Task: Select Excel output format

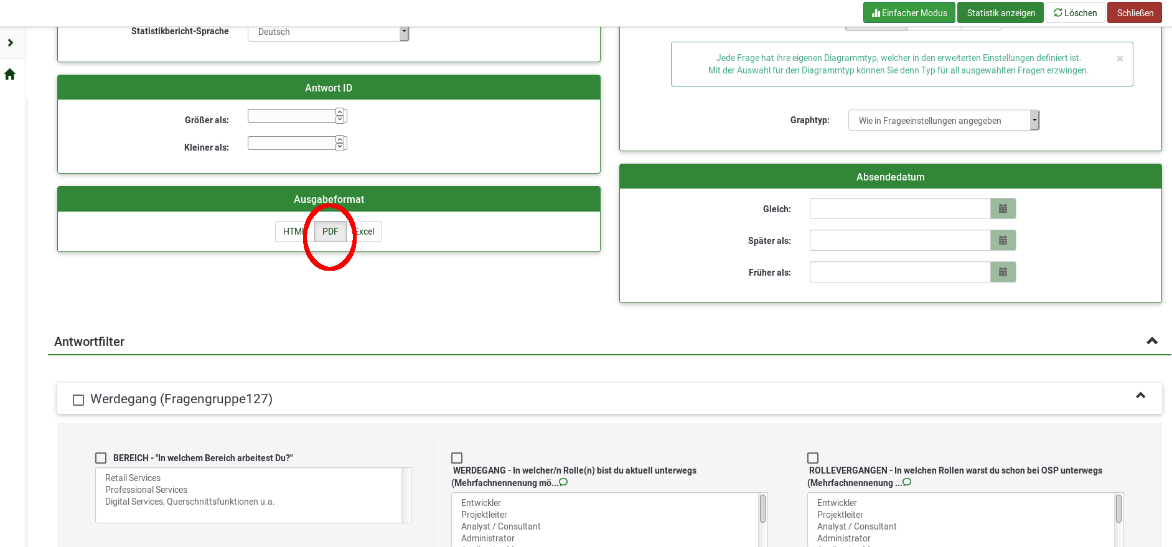Action: (x=364, y=231)
